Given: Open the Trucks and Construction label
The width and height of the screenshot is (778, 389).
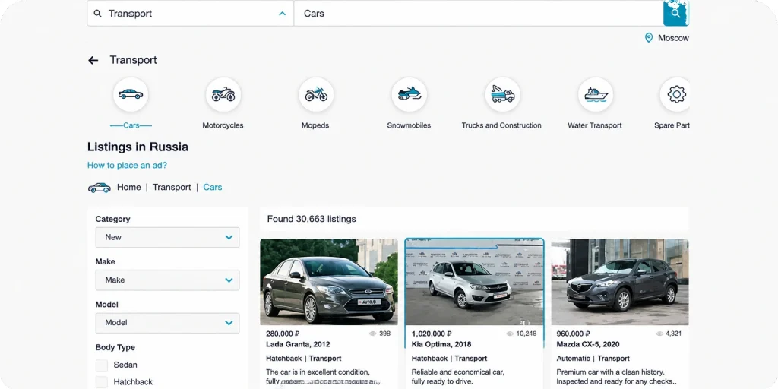Looking at the screenshot, I should (501, 125).
